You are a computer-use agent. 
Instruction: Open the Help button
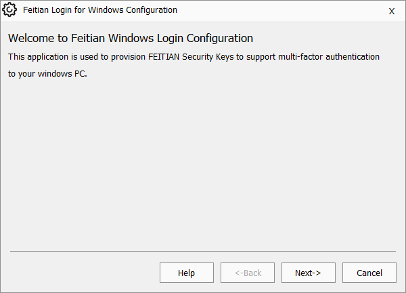click(x=187, y=273)
